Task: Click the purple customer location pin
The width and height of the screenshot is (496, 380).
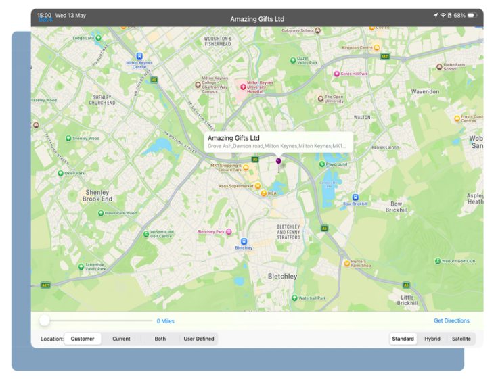Action: 278,161
